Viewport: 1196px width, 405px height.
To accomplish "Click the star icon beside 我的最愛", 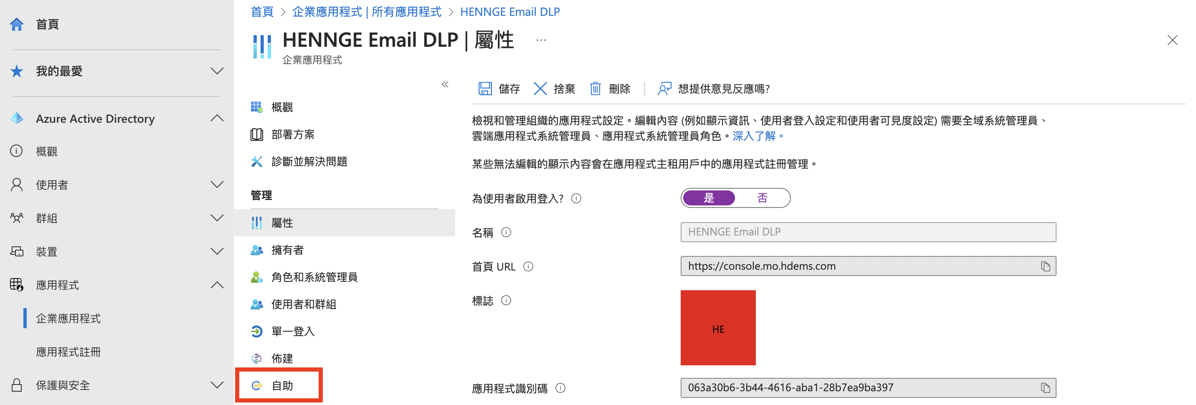I will tap(17, 71).
